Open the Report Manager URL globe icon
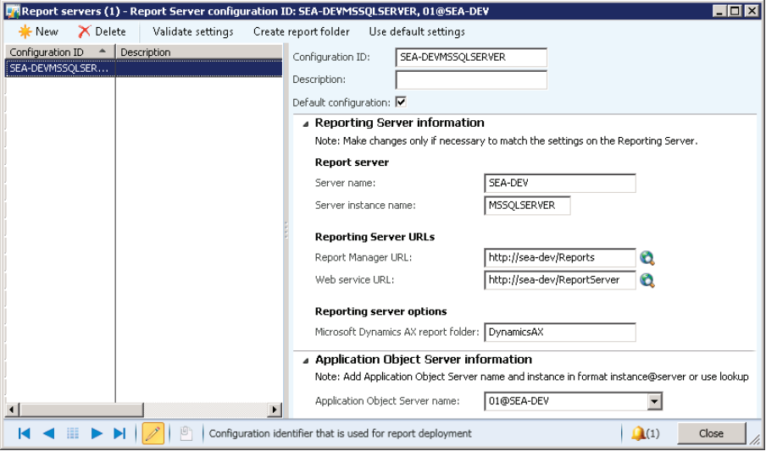The height and width of the screenshot is (451, 766). point(647,258)
